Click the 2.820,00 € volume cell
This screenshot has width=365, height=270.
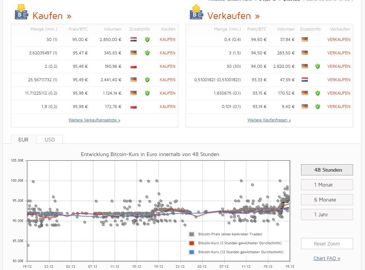[x=284, y=66]
